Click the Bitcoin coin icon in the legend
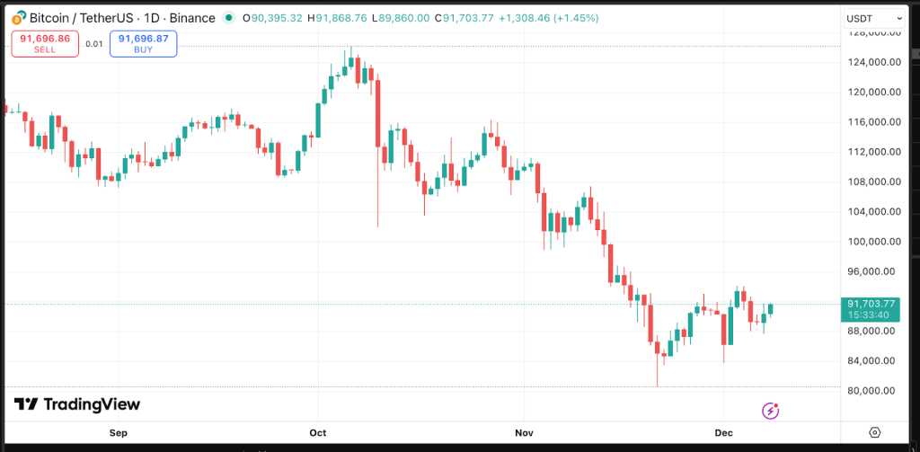 pyautogui.click(x=19, y=18)
